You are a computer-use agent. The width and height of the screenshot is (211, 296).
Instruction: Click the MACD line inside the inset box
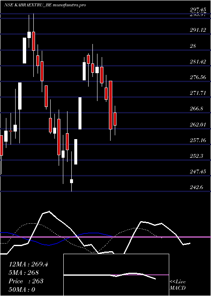tap(110, 275)
